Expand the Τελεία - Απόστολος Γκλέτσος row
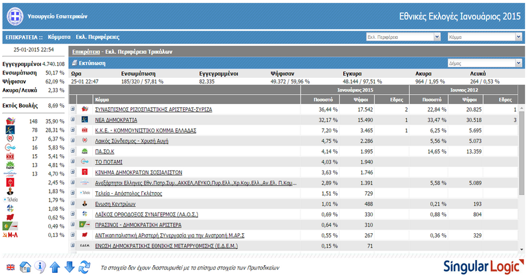 (73, 192)
